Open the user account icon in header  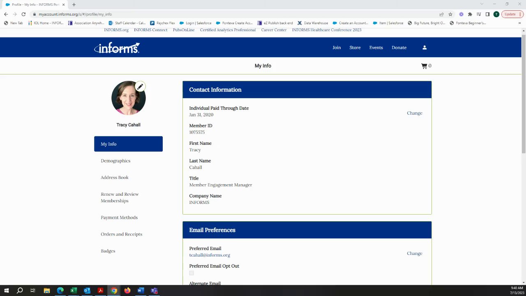click(x=424, y=48)
